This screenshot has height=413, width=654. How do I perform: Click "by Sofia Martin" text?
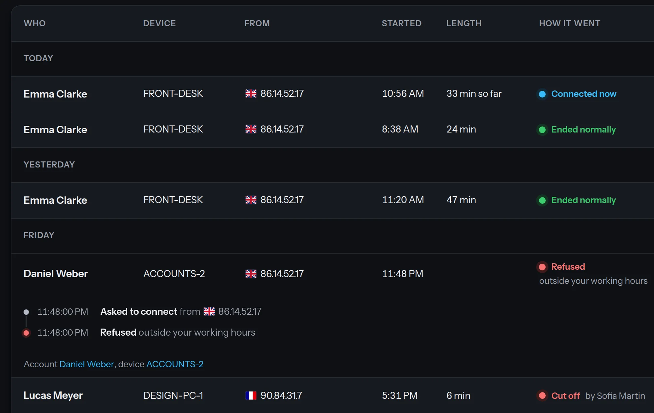point(615,396)
